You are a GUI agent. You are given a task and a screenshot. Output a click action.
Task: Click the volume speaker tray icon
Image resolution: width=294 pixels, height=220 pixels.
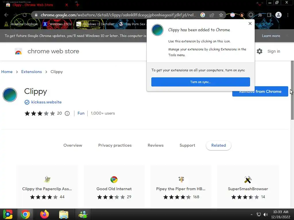tap(266, 215)
